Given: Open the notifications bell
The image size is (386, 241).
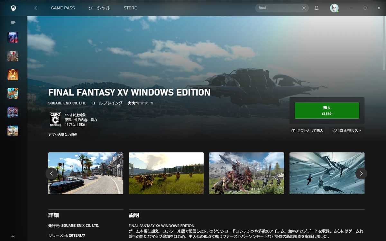Looking at the screenshot, I should [x=317, y=8].
